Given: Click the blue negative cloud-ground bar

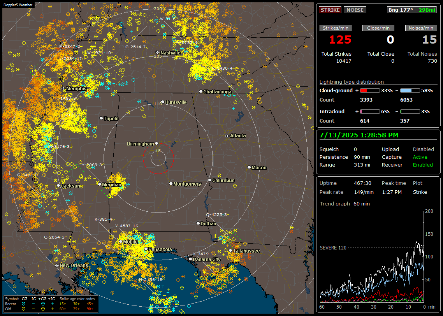Looking at the screenshot, I should click(410, 91).
